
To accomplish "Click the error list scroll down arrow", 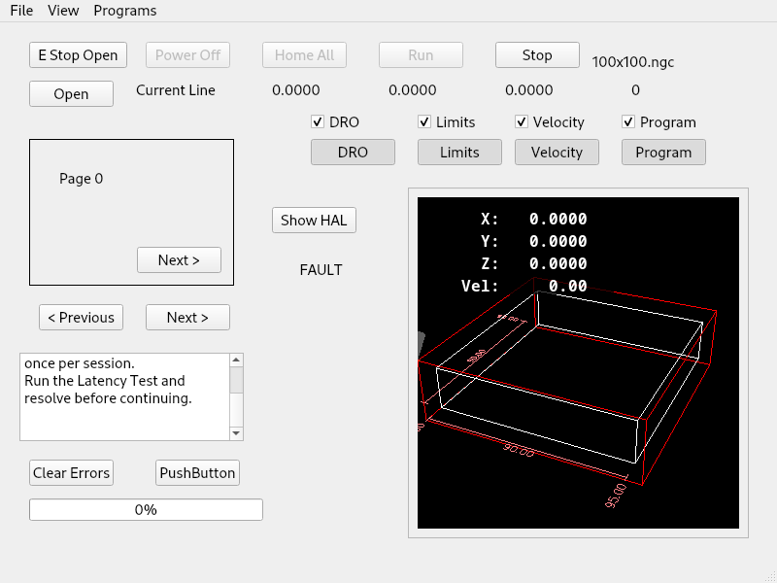I will [x=236, y=433].
